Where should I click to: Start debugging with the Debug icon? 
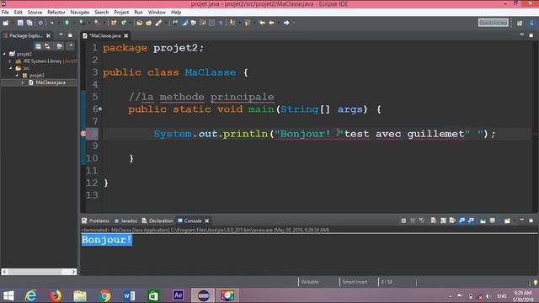pyautogui.click(x=51, y=23)
